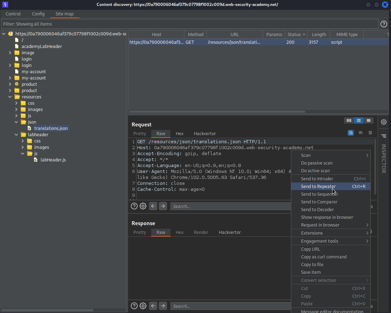The height and width of the screenshot is (313, 391).
Task: Expand the image folder
Action: point(10,53)
